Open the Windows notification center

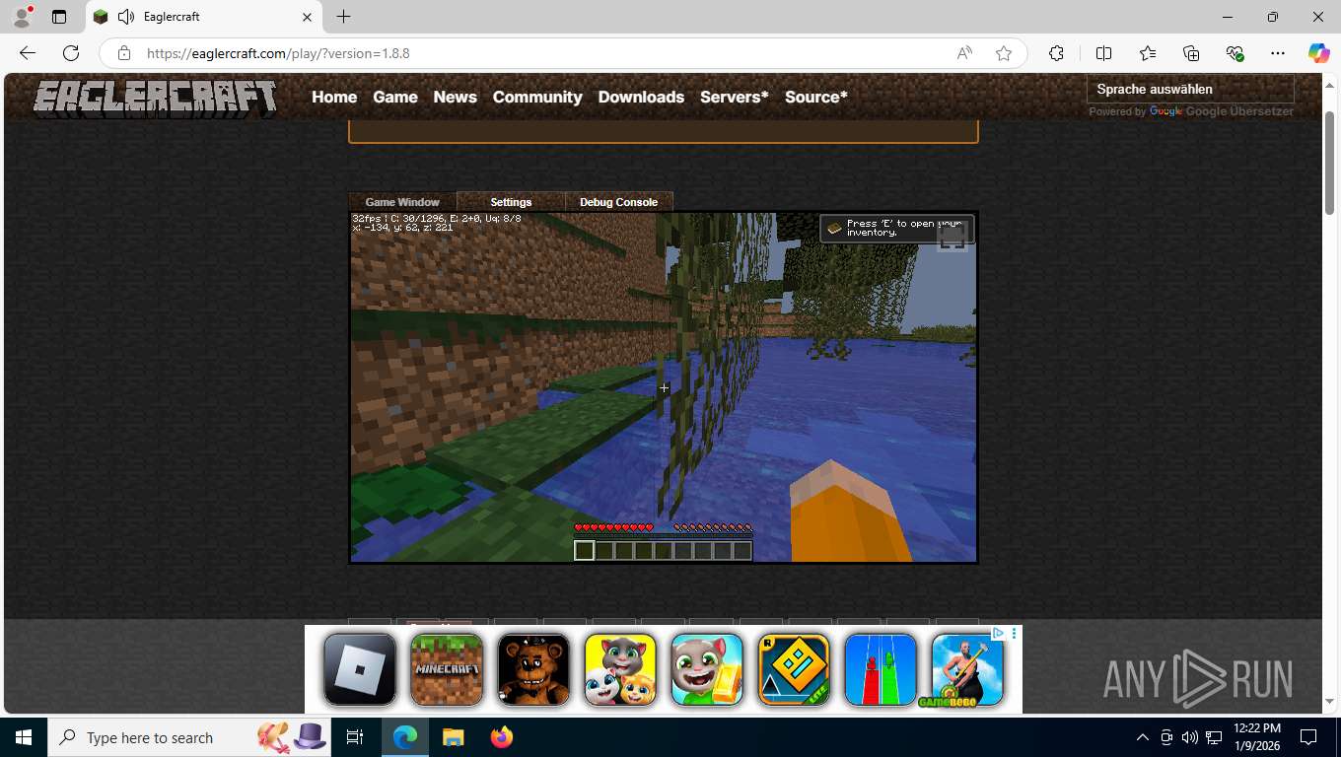[1308, 737]
